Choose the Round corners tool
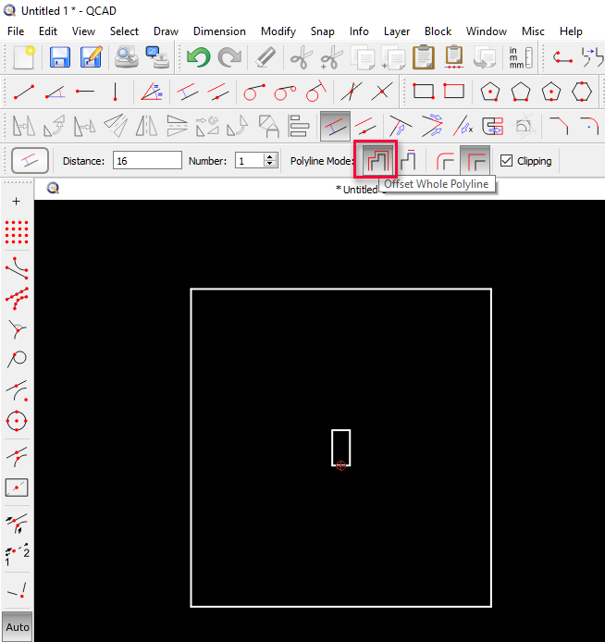 click(589, 126)
